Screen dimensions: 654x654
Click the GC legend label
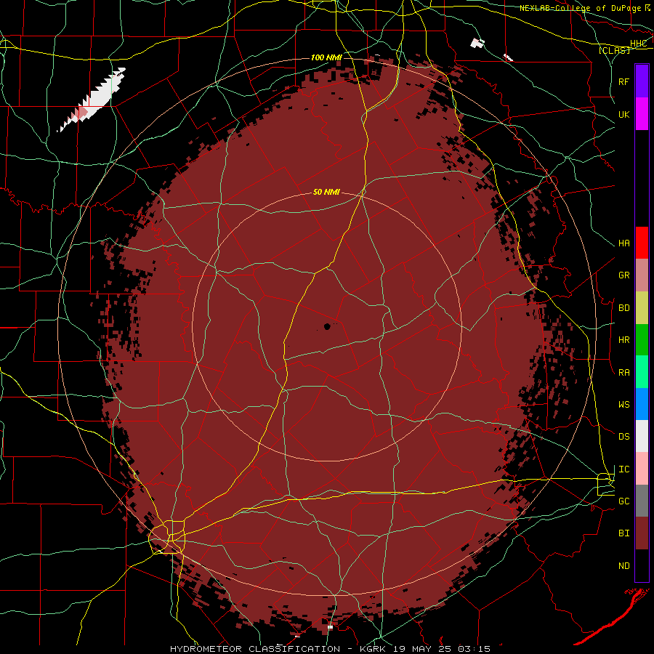click(623, 501)
